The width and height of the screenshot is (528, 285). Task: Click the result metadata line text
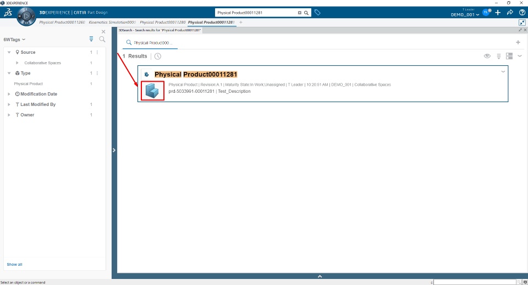click(x=279, y=85)
